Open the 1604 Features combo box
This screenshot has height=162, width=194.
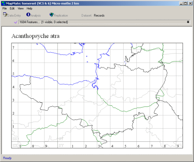click(x=104, y=22)
